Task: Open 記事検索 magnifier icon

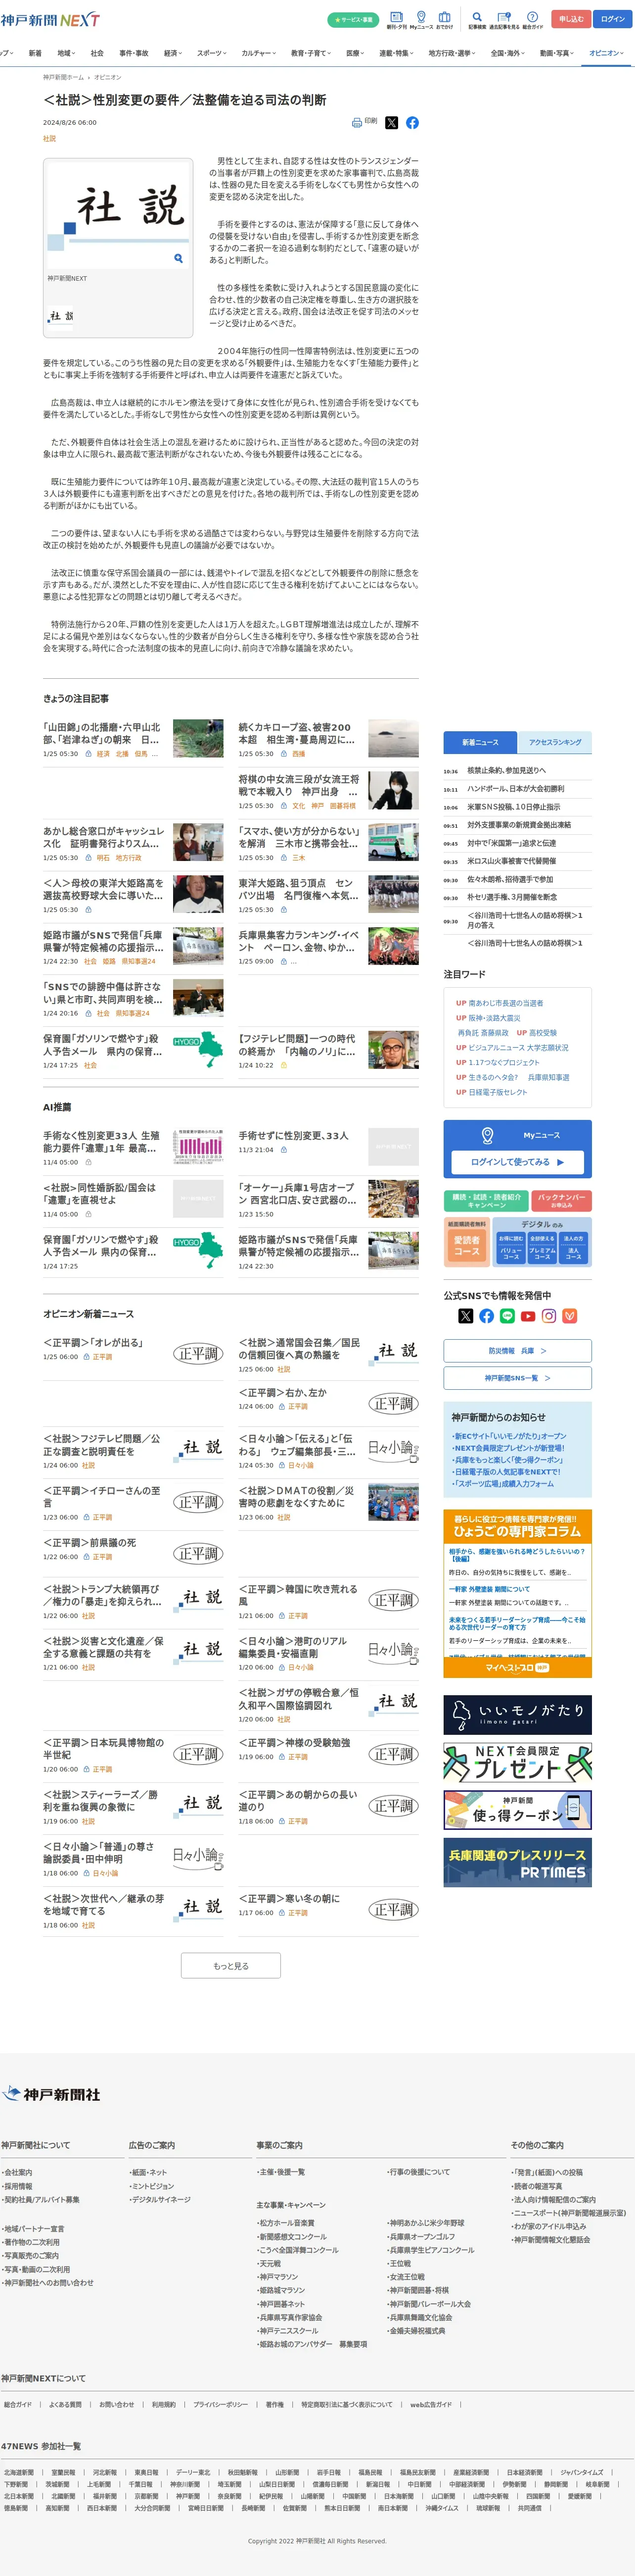Action: [x=477, y=19]
